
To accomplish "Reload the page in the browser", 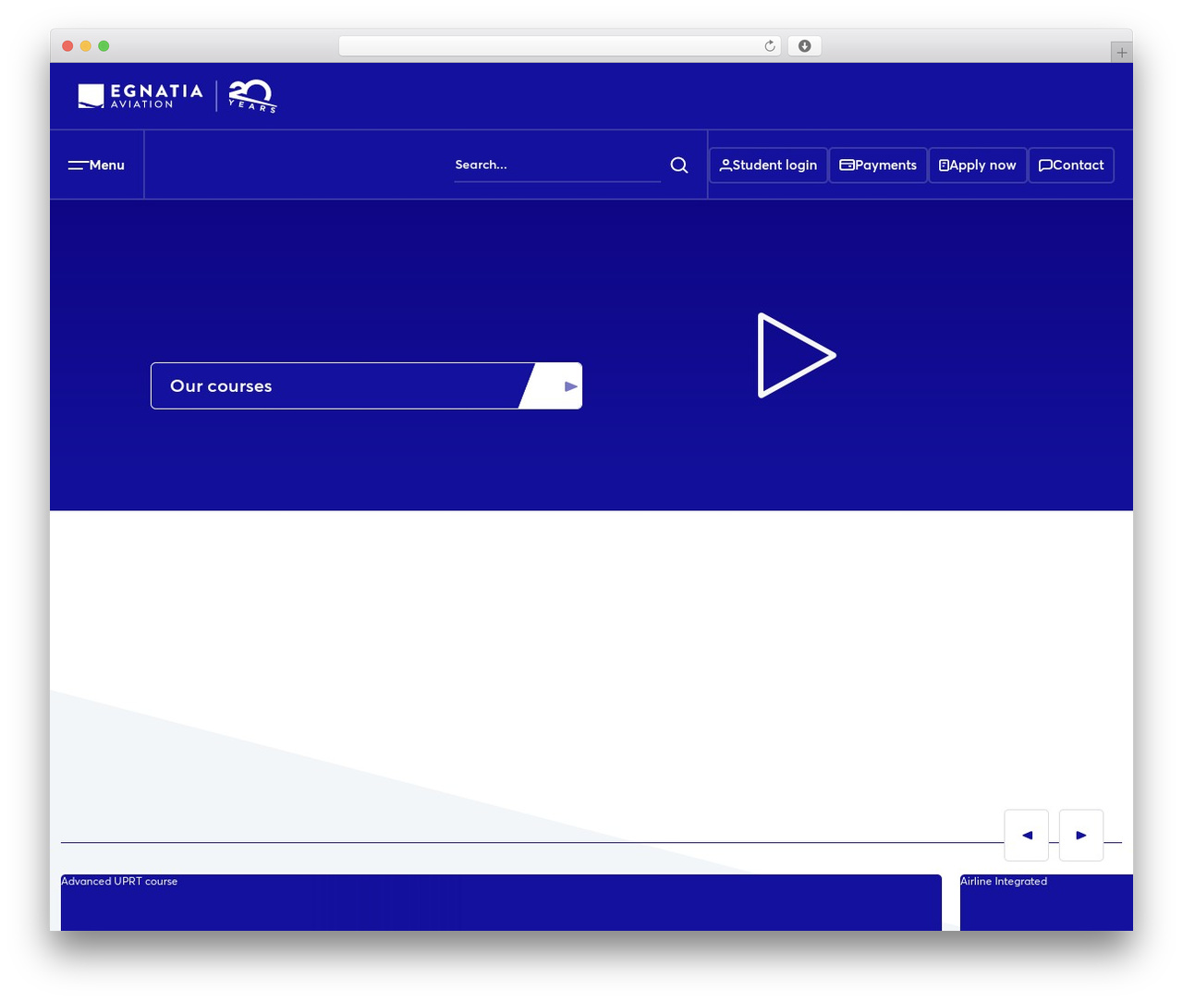I will point(770,46).
